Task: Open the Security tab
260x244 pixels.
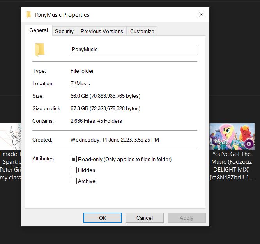Action: (x=64, y=31)
